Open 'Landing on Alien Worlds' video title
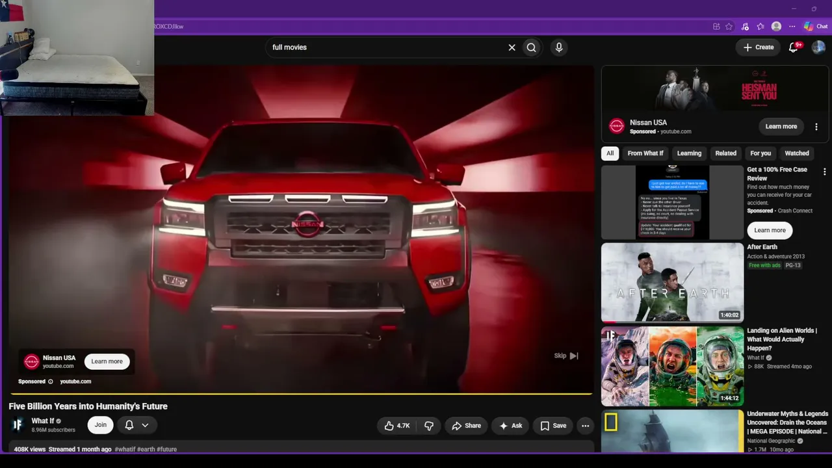832x468 pixels. pos(781,339)
